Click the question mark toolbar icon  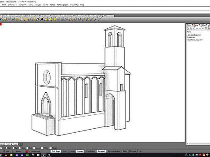100,19
